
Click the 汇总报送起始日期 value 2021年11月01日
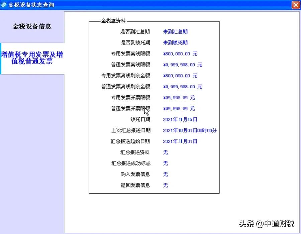[x=181, y=141]
